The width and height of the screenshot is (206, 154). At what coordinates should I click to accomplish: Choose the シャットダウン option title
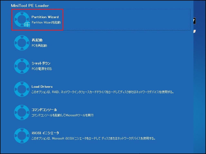click(41, 63)
